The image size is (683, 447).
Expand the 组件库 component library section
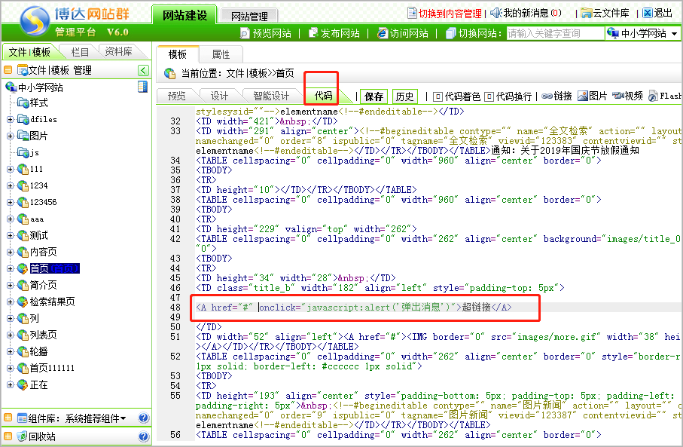(123, 418)
